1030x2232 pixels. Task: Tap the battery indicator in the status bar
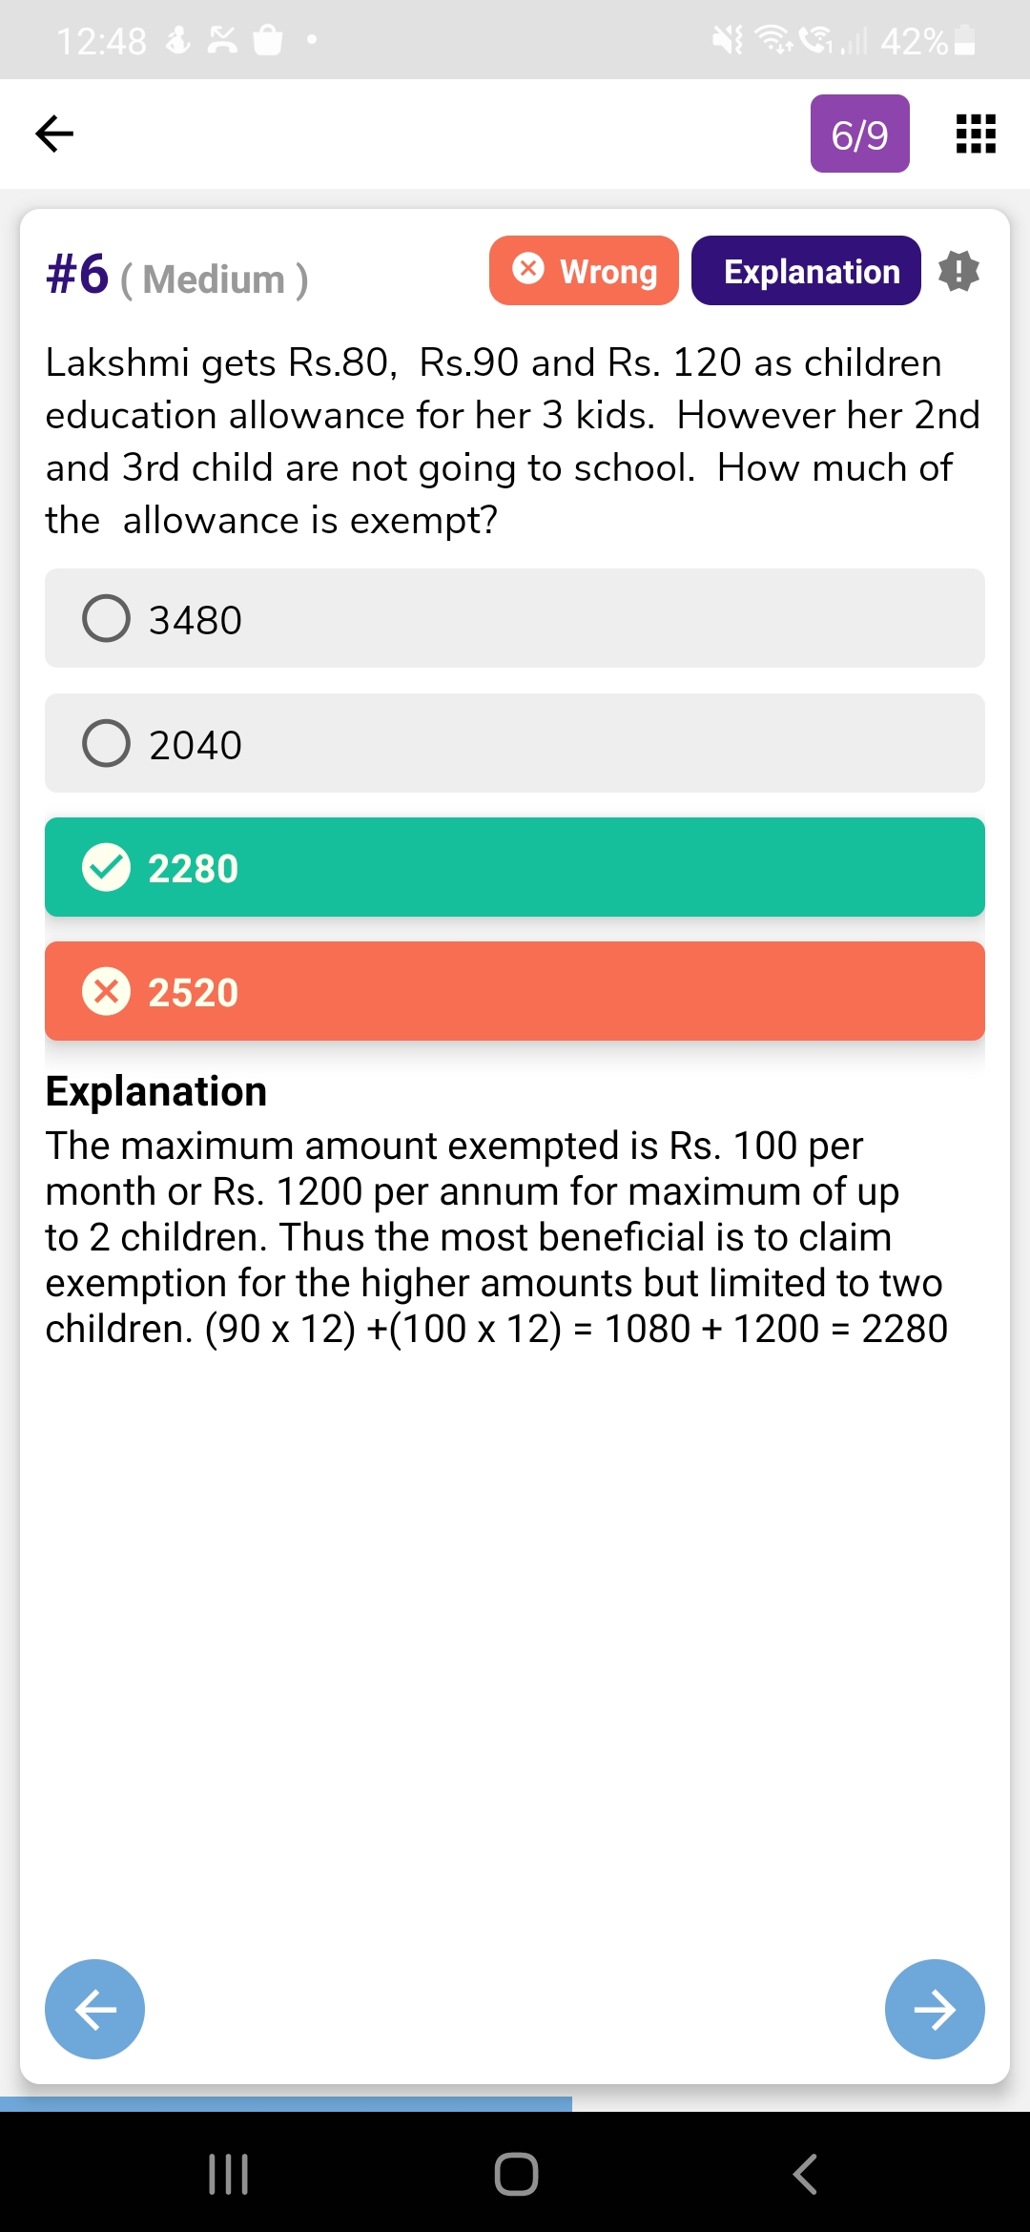click(965, 41)
